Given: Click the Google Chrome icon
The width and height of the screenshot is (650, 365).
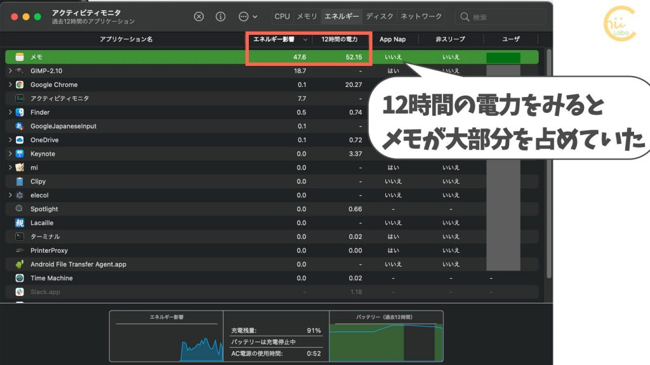Looking at the screenshot, I should pos(20,84).
